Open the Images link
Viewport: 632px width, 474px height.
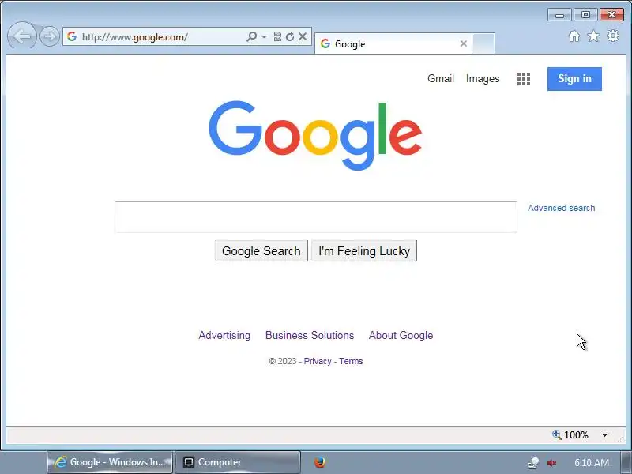[483, 78]
